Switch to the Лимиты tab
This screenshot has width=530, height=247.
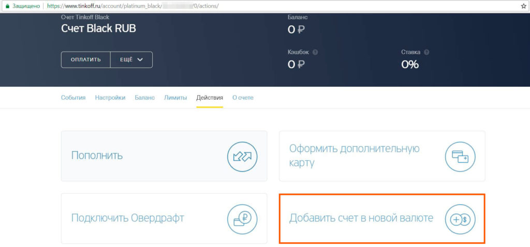tap(175, 98)
